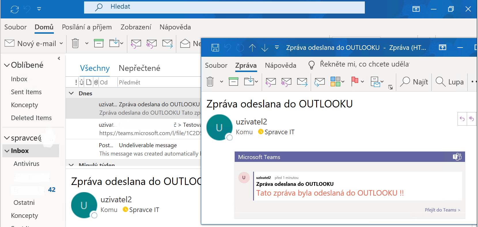Open Nápověda tab in main window
The image size is (478, 227).
175,27
